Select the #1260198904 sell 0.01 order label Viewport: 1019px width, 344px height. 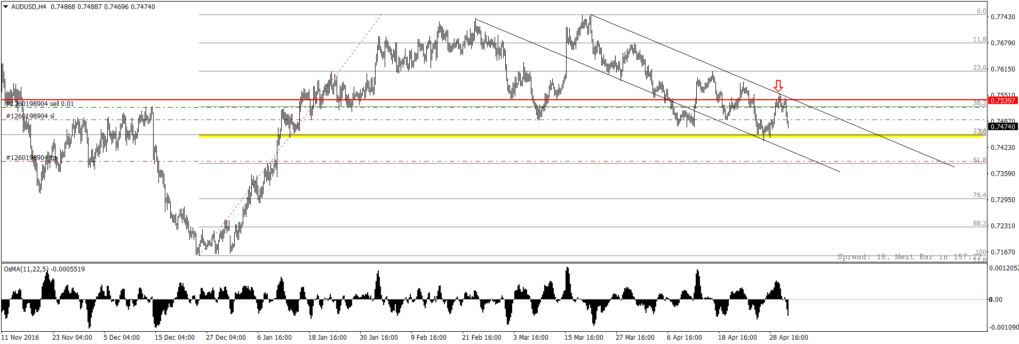40,104
